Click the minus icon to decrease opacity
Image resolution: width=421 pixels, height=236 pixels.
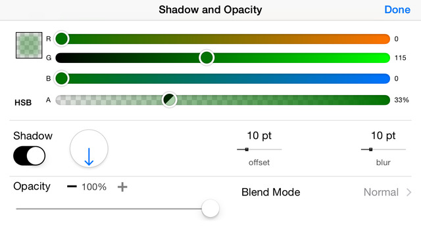coord(72,186)
